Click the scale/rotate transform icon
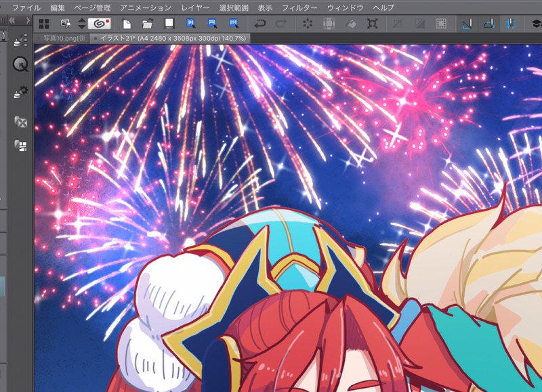This screenshot has width=542, height=392. (372, 24)
